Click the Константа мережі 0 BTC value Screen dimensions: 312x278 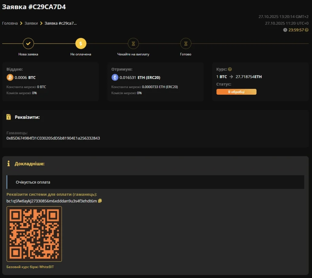click(x=41, y=87)
